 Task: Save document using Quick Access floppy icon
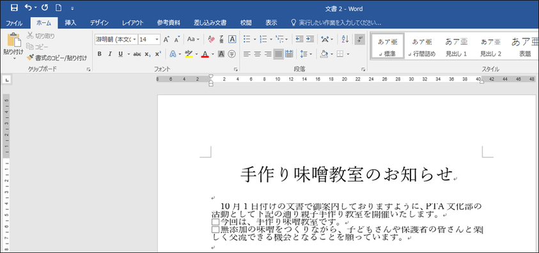tap(14, 8)
